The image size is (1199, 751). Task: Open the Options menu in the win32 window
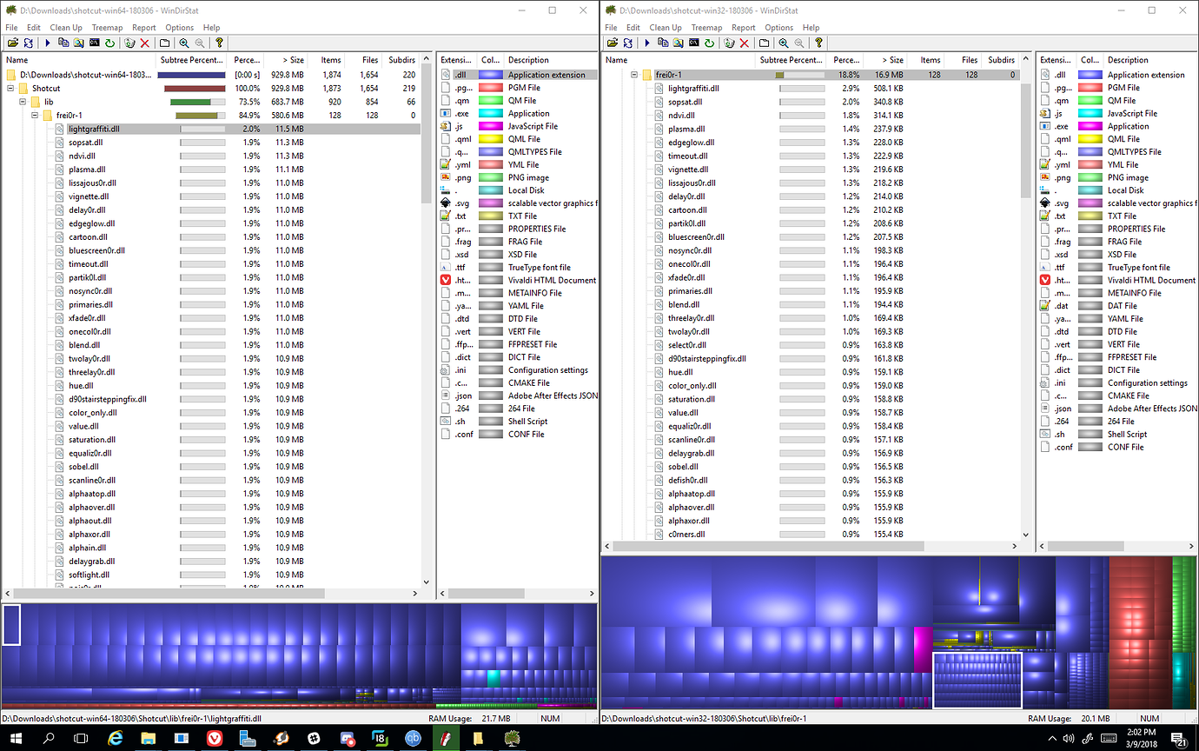tap(779, 28)
